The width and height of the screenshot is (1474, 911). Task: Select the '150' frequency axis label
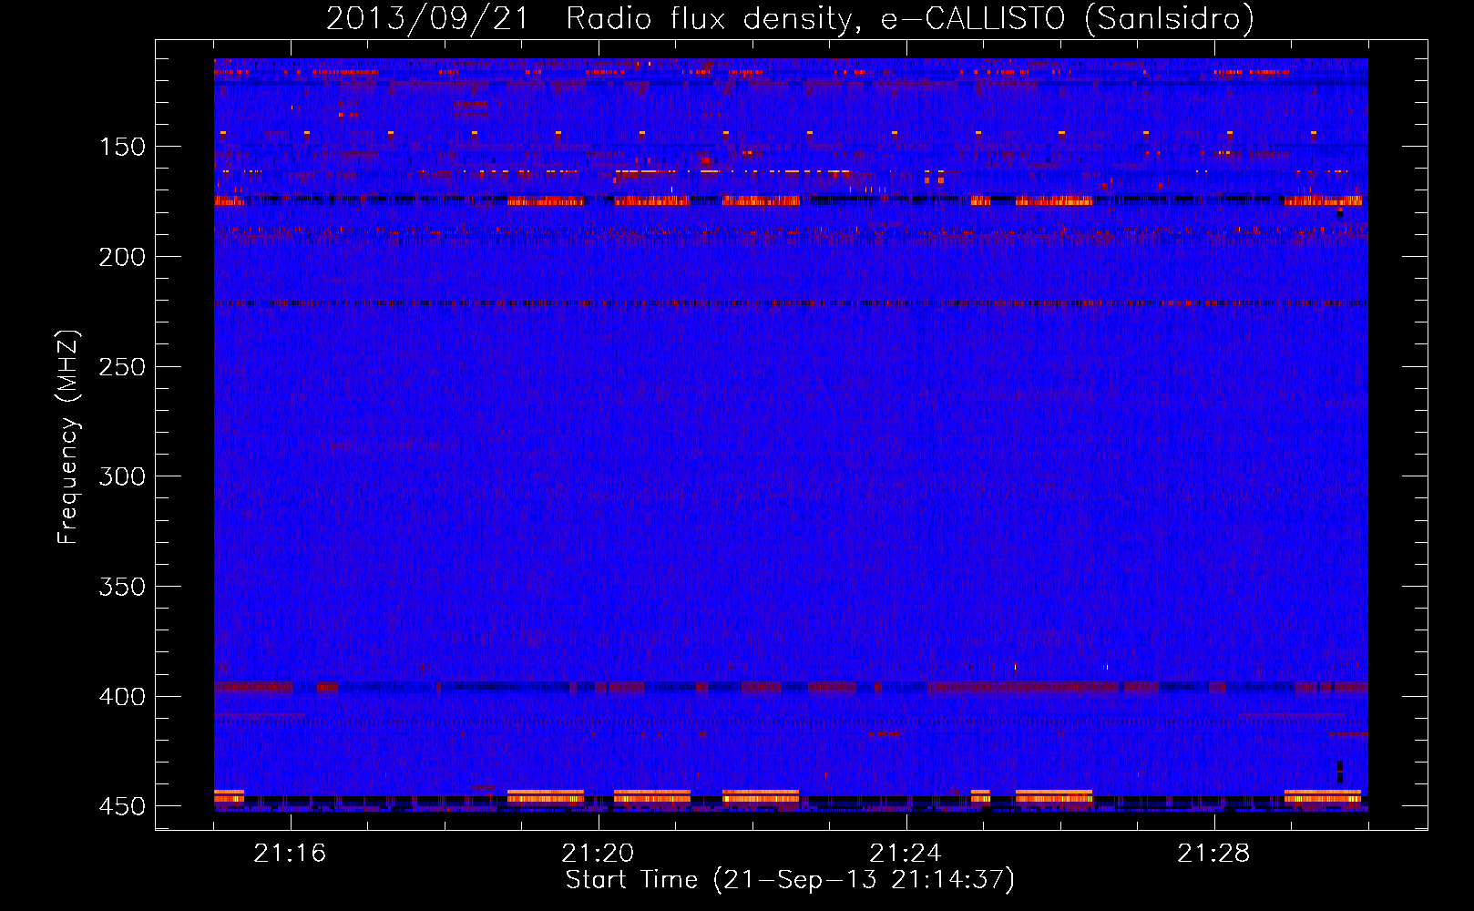point(121,148)
